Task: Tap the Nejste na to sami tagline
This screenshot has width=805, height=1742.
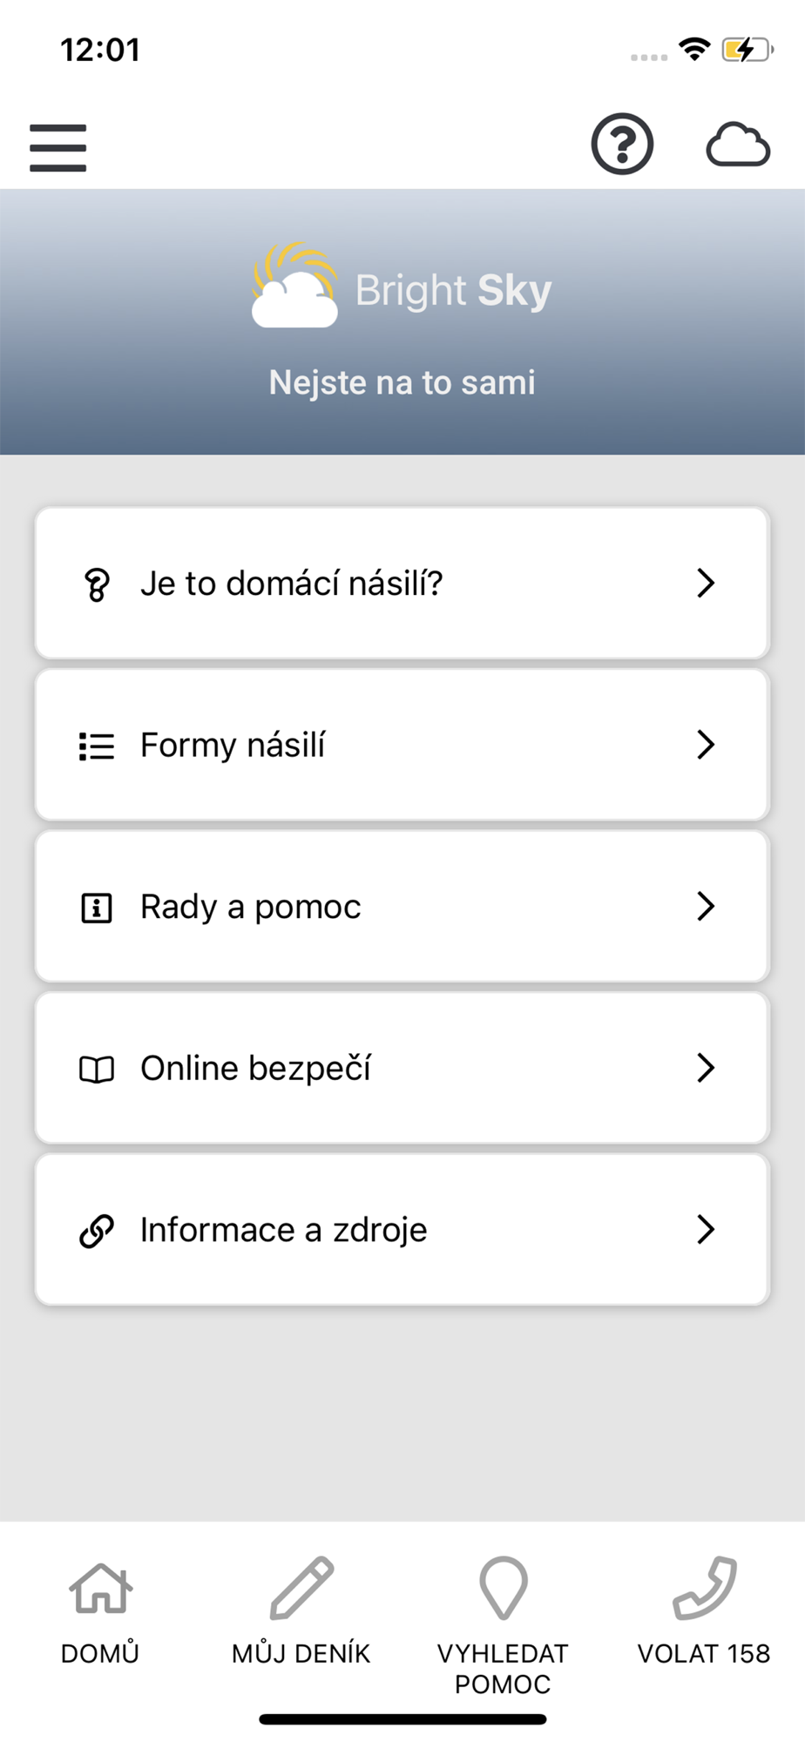Action: [402, 382]
